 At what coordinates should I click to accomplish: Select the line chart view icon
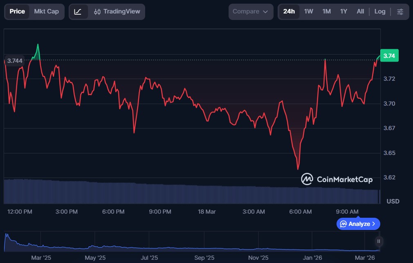coord(78,12)
